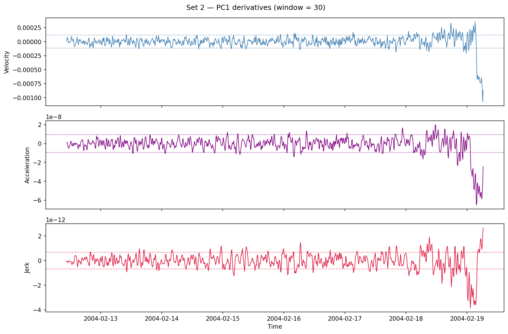Click the 1e−8 exponent above Acceleration plot

point(54,117)
